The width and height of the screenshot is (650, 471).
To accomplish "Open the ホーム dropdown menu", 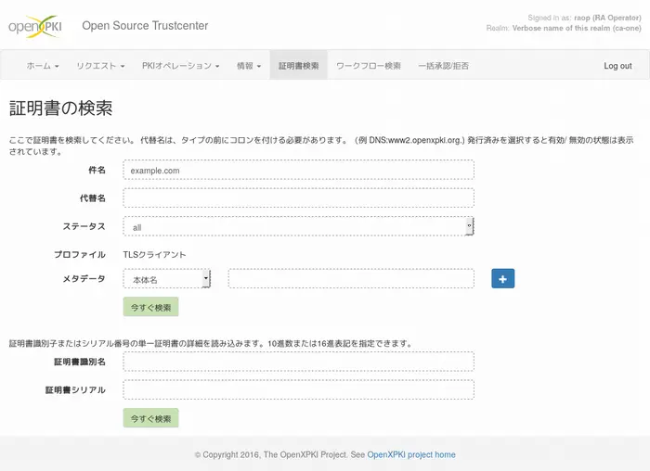I will 43,66.
